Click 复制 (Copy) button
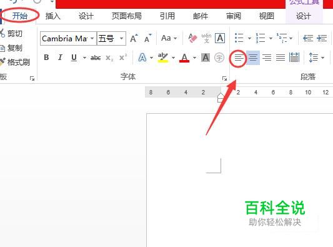 point(11,48)
